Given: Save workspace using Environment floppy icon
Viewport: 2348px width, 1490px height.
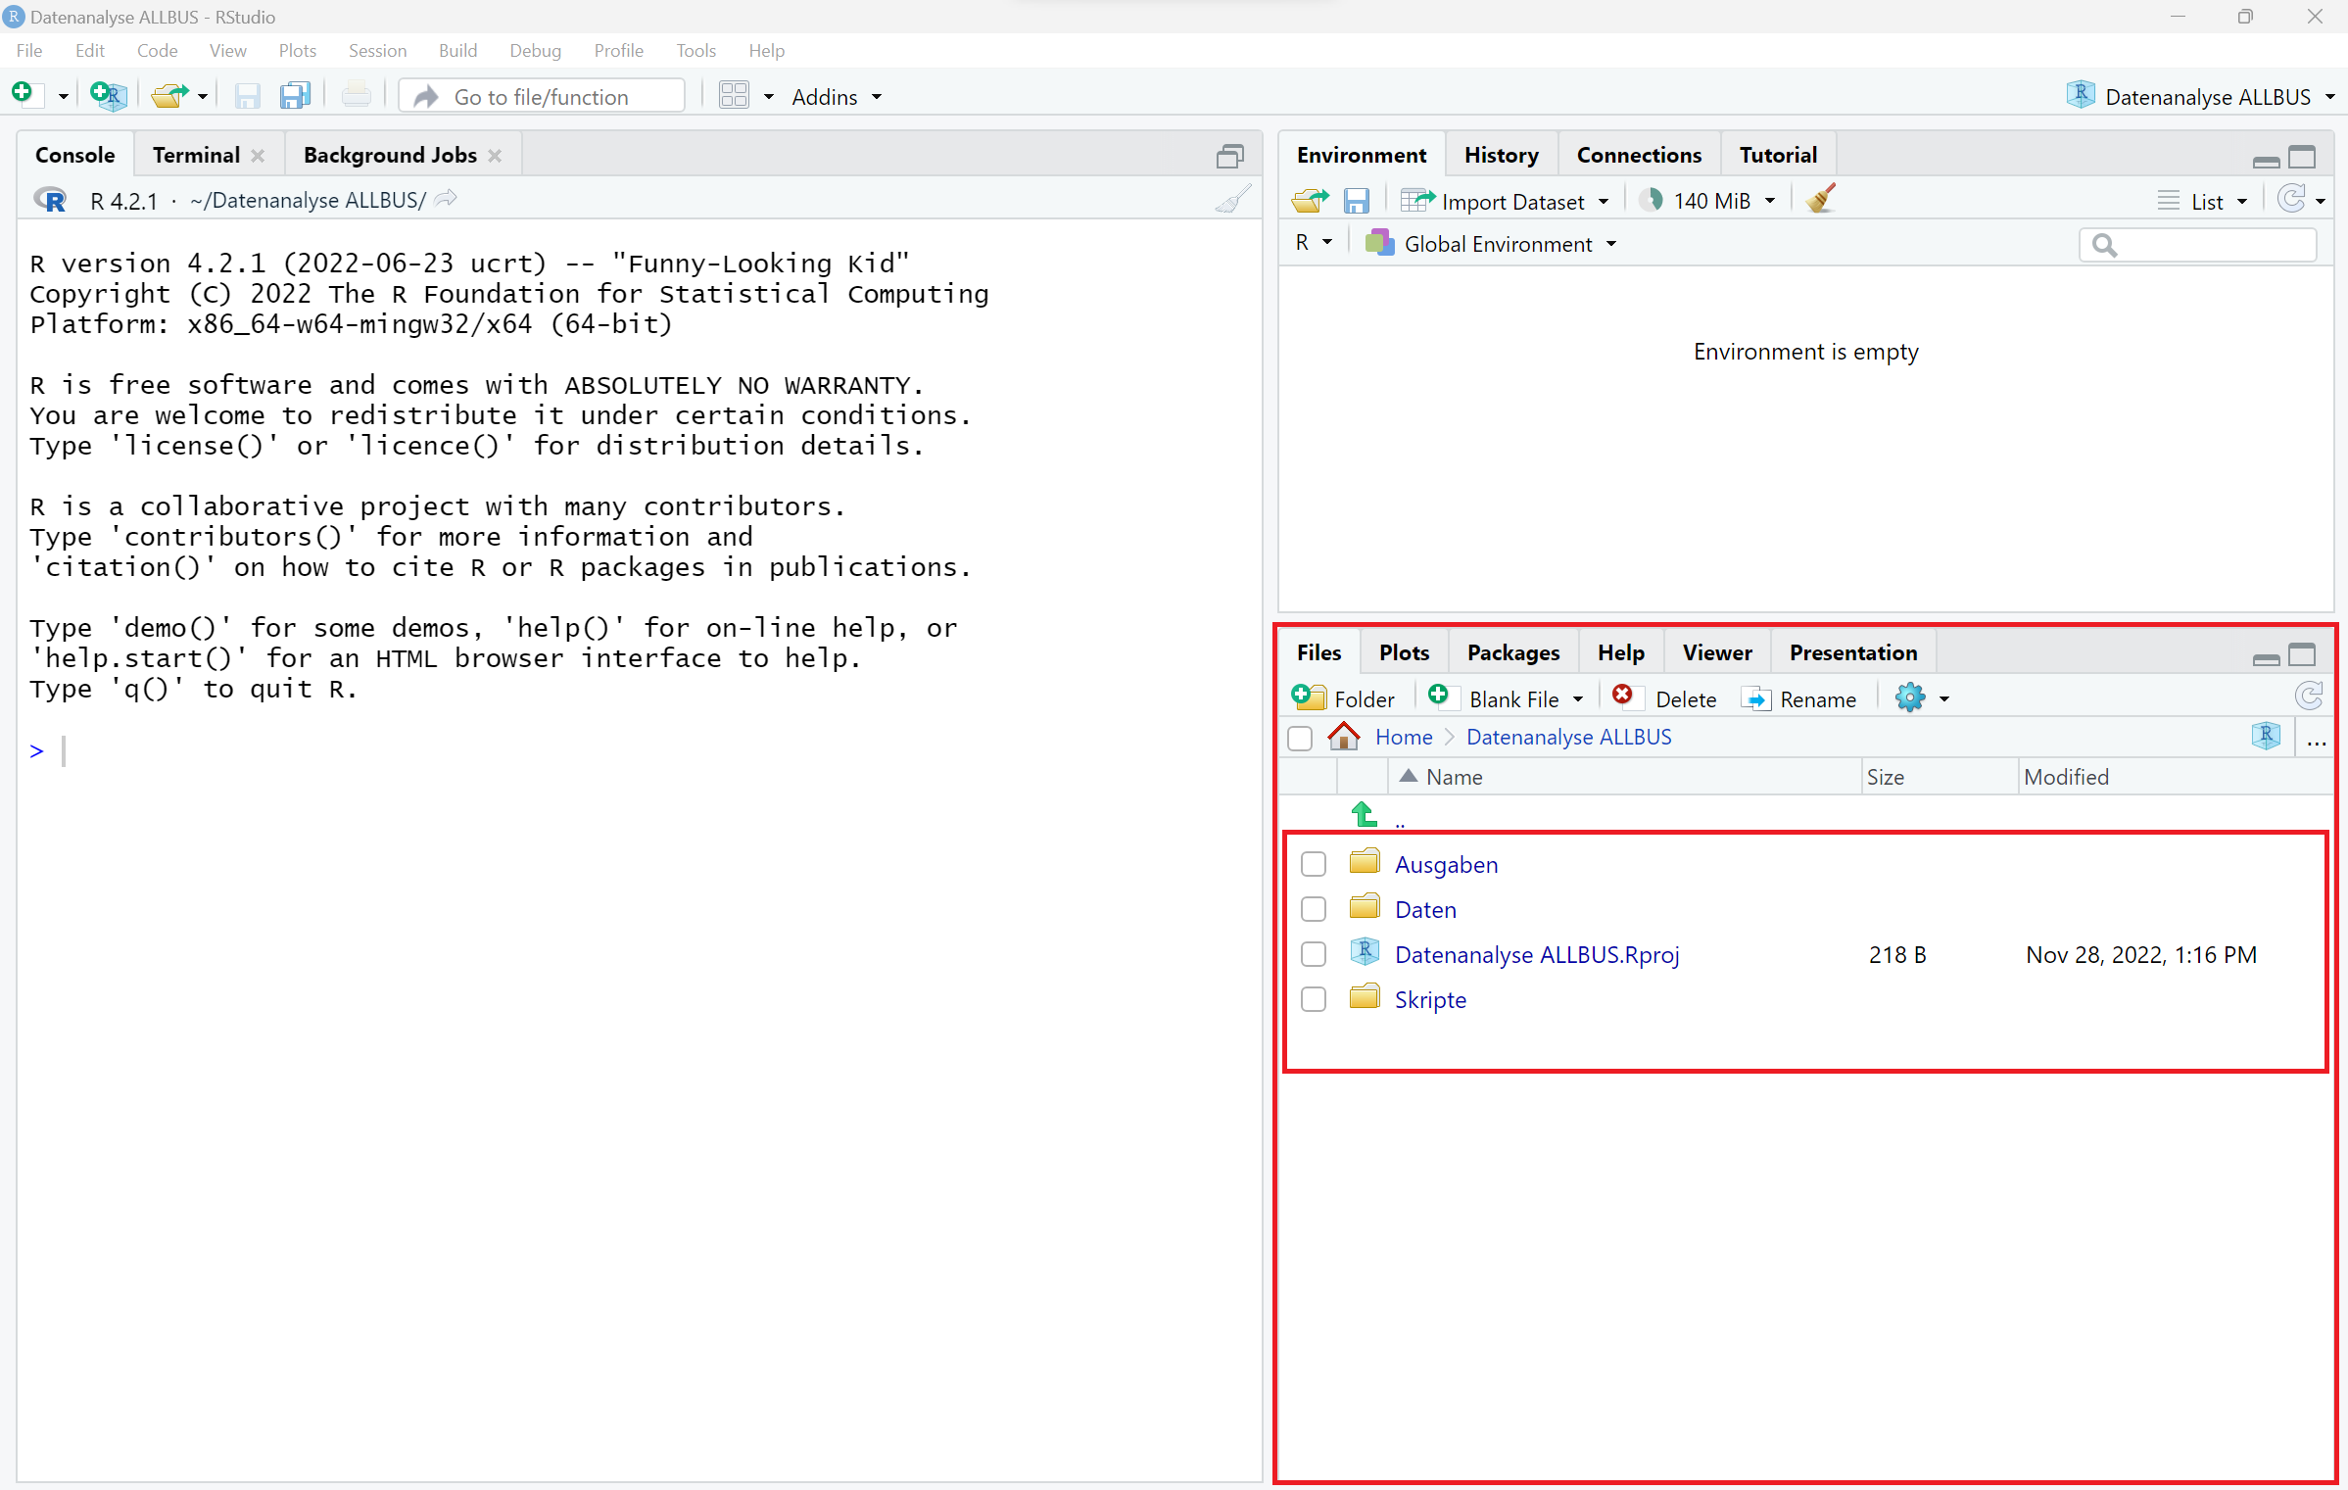Looking at the screenshot, I should (1356, 201).
